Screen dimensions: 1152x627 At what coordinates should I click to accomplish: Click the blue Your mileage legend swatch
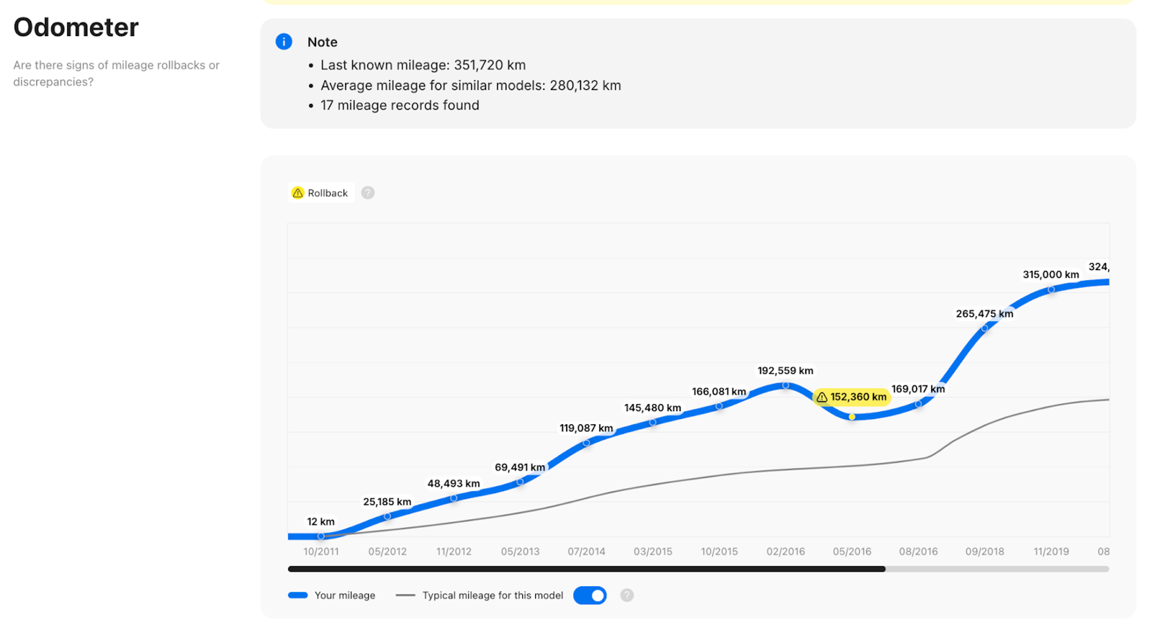[x=298, y=595]
